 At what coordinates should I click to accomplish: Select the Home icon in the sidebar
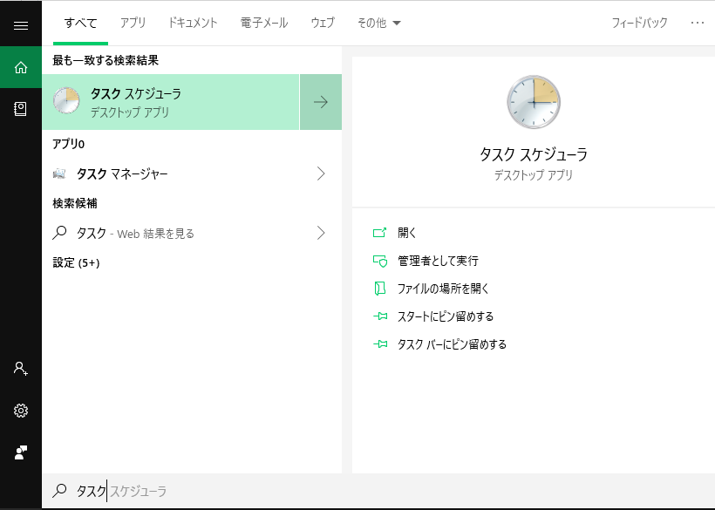coord(21,67)
